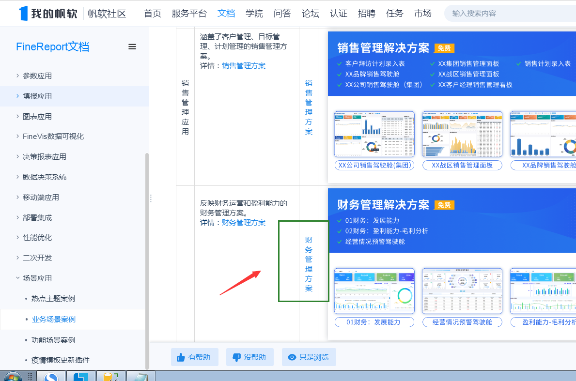Open the Windows Start menu
The height and width of the screenshot is (381, 576).
coord(13,377)
